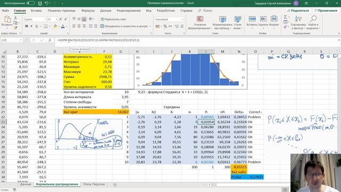The image size is (341, 192).
Task: Click the Cut scissors icon
Action: [15, 18]
